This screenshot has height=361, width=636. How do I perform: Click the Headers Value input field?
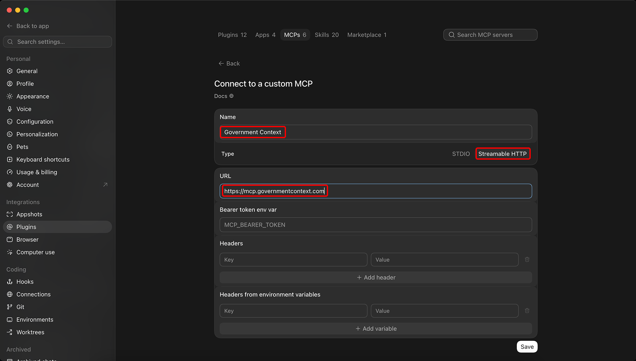(x=445, y=259)
